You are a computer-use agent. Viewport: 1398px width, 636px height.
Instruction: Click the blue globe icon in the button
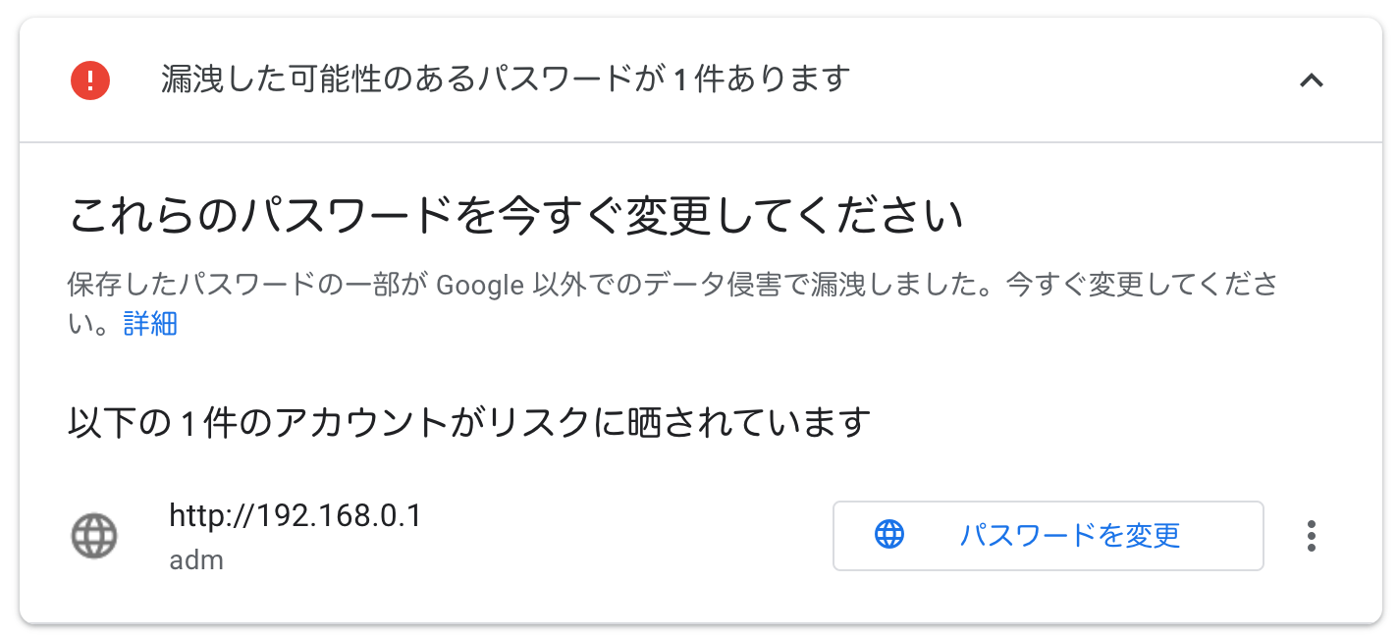pos(888,535)
